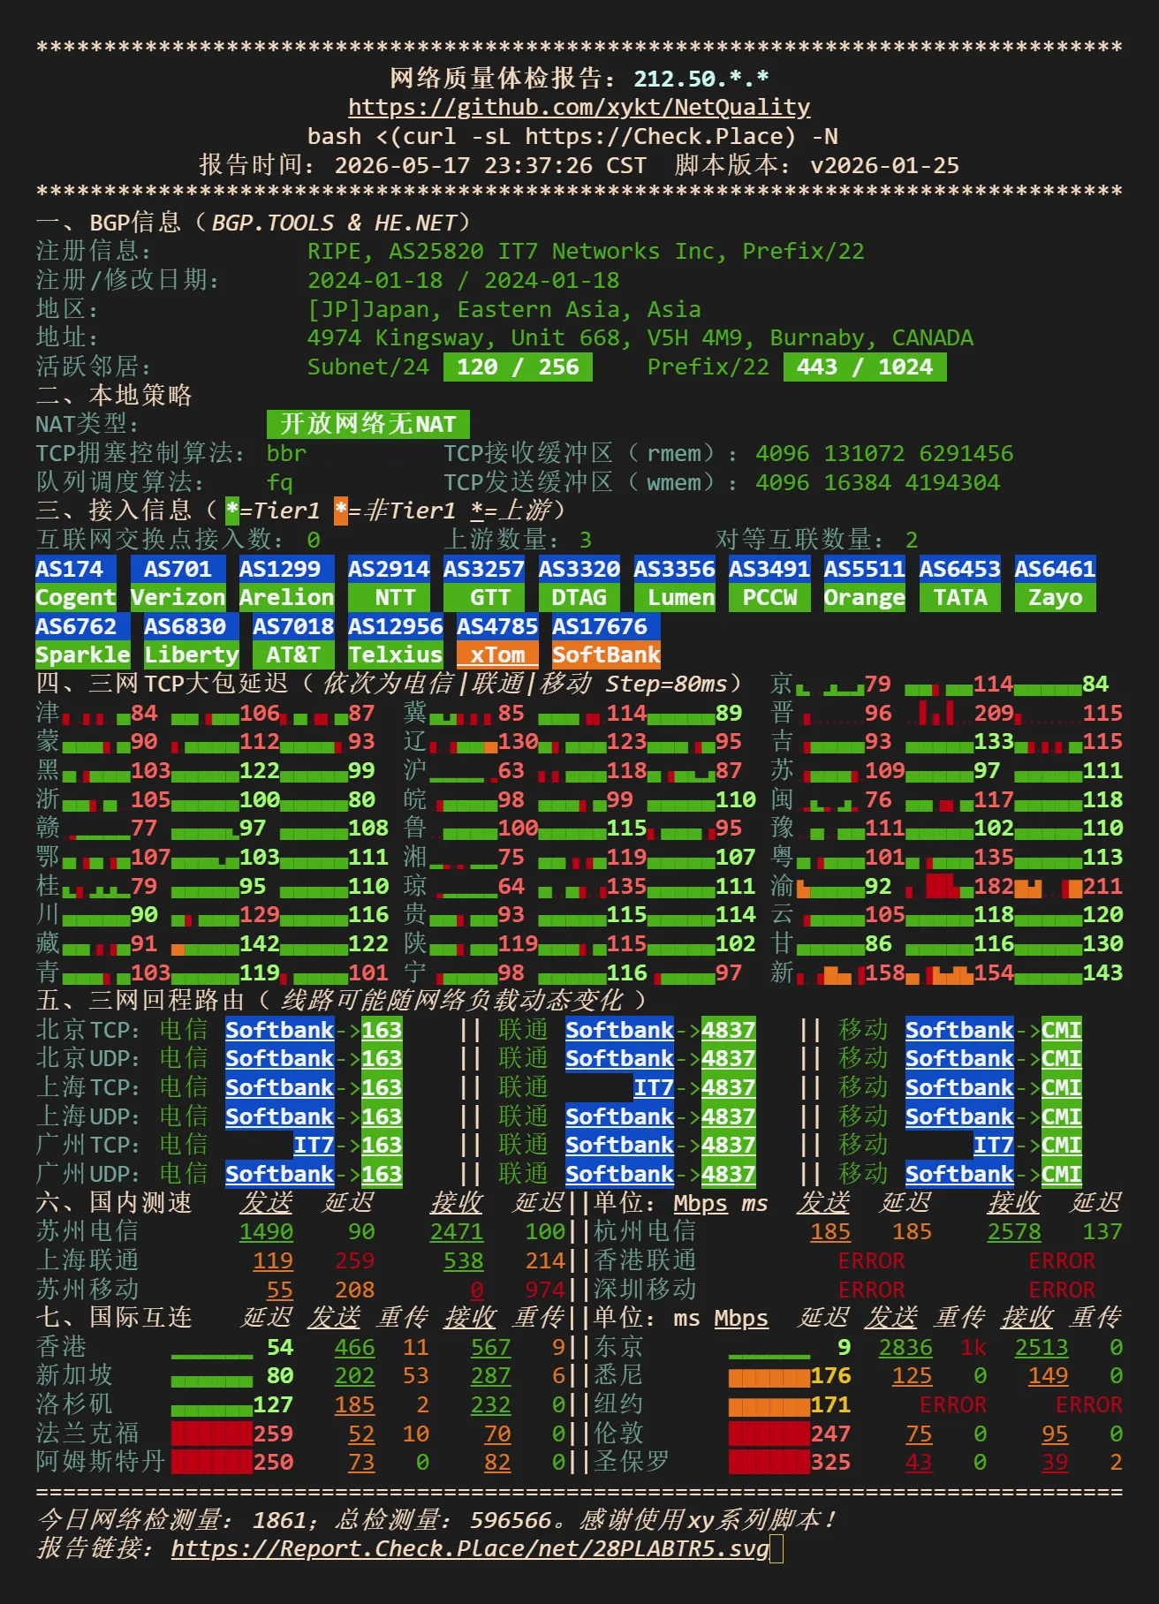Viewport: 1159px width, 1604px height.
Task: Select 上海联通 receive speed 538
Action: tap(464, 1260)
